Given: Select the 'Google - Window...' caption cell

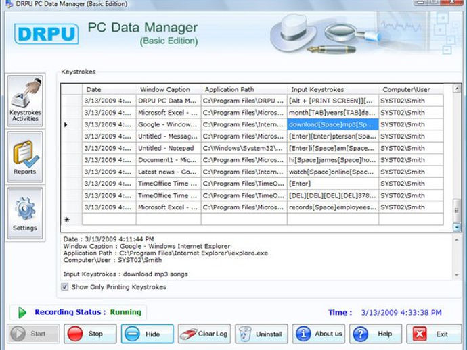Looking at the screenshot, I should pos(169,124).
